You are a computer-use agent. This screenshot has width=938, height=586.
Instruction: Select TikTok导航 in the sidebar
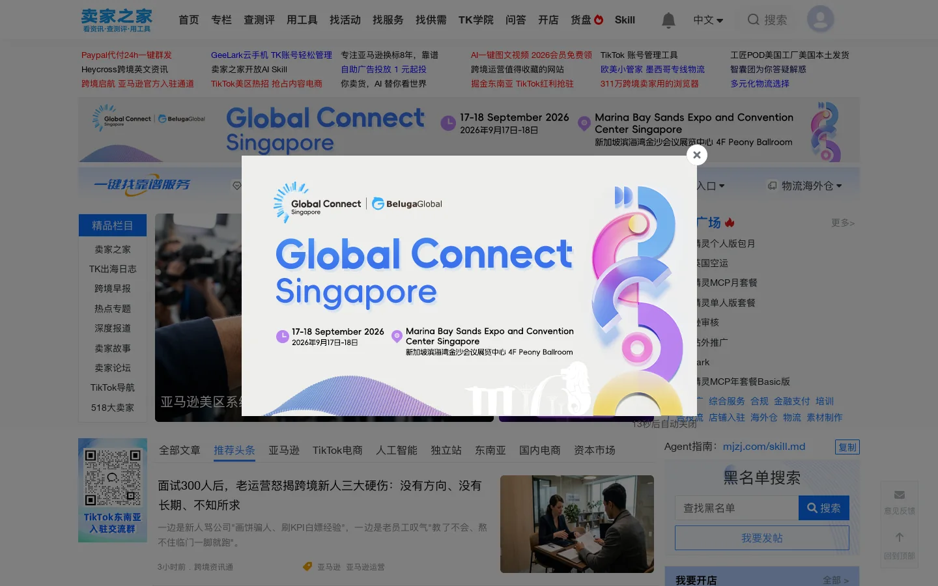point(113,387)
